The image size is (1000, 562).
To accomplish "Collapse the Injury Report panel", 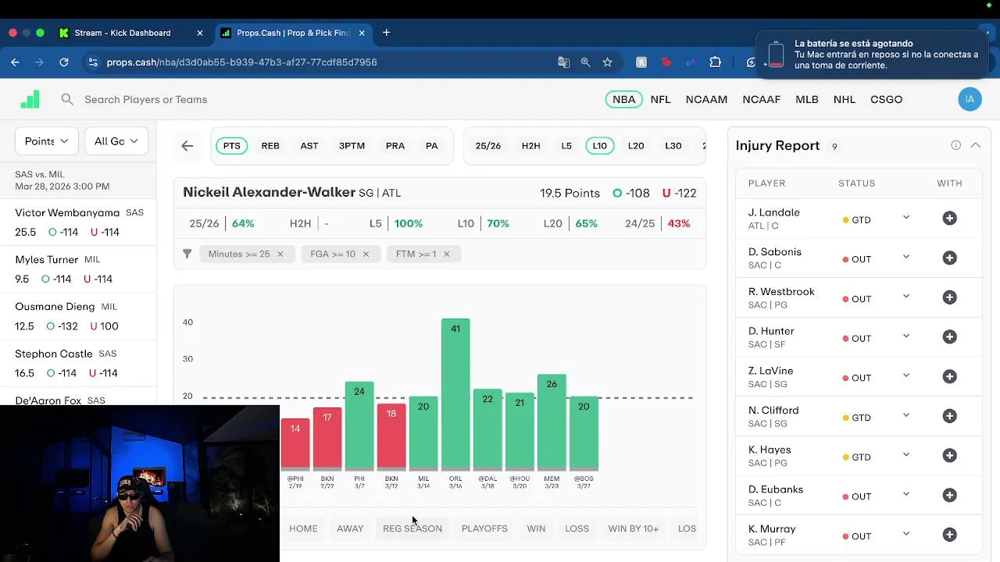I will point(975,145).
